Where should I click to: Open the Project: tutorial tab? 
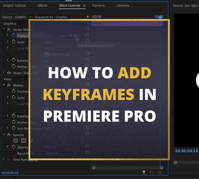[14, 6]
